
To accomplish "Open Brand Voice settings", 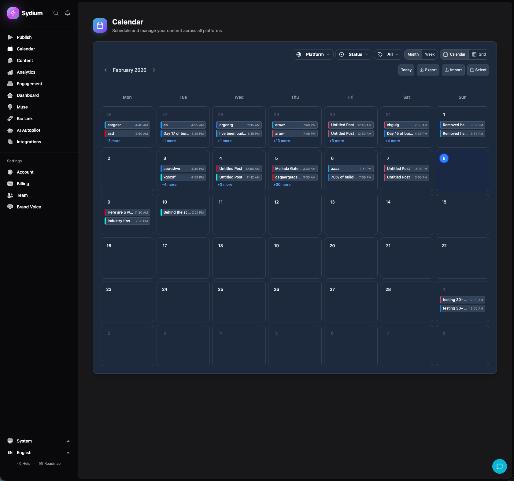I will pos(29,207).
